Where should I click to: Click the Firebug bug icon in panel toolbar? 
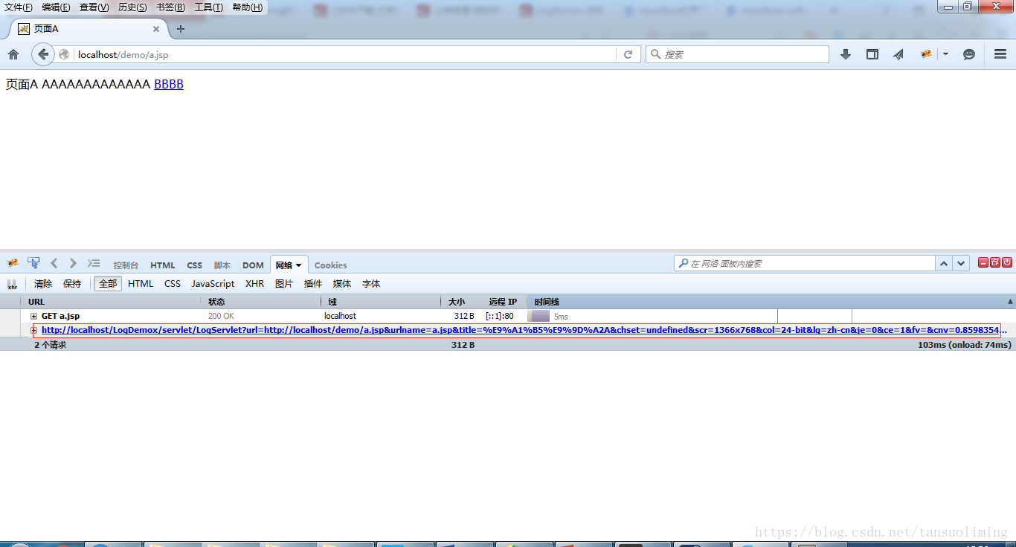point(13,263)
